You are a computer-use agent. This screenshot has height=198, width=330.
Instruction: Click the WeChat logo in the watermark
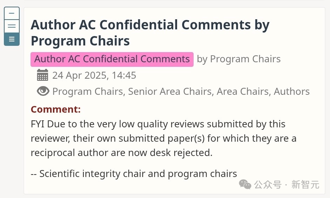pos(245,184)
